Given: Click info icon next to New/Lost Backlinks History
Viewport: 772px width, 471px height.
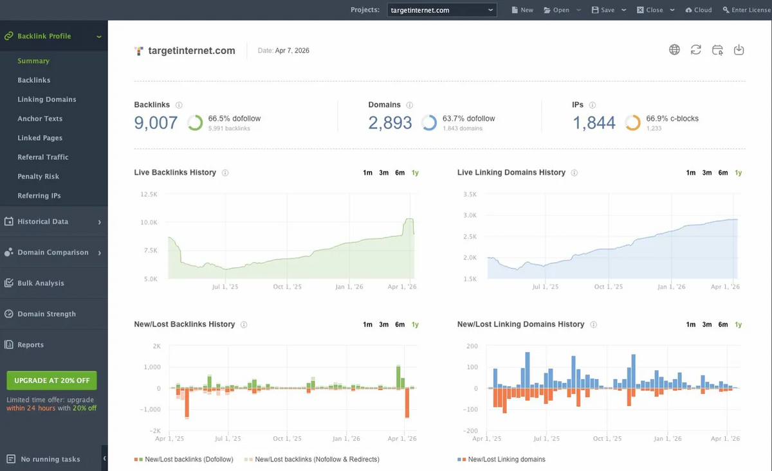Looking at the screenshot, I should (x=244, y=324).
